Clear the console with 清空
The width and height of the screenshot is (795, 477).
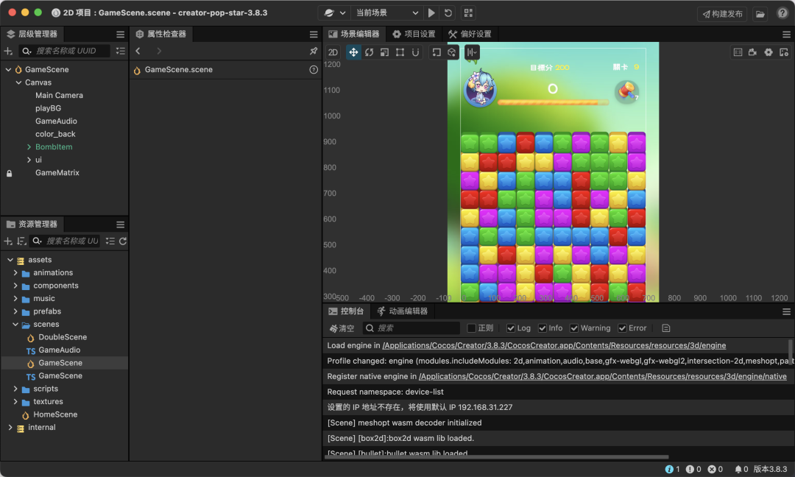342,328
